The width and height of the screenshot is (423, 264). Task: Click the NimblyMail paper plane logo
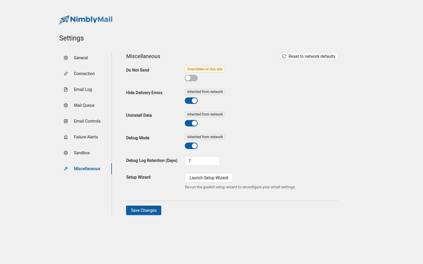(x=64, y=20)
